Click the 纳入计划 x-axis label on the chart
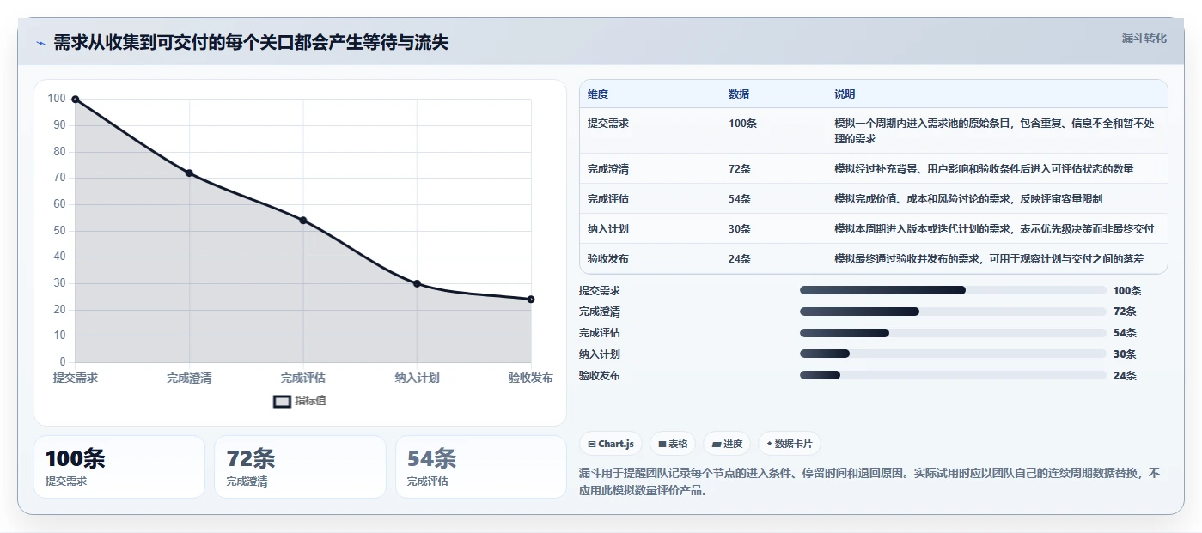This screenshot has width=1202, height=533. tap(417, 378)
